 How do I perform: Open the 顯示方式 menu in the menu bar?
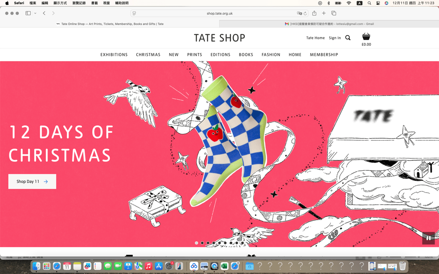(x=60, y=3)
